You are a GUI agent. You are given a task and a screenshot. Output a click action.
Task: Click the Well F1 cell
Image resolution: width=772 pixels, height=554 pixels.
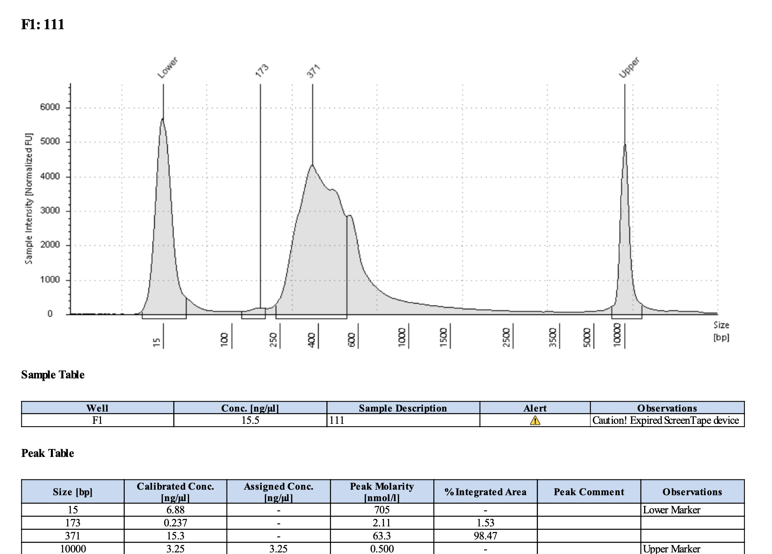(97, 420)
